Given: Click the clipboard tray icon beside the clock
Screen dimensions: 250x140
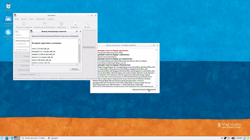Looking at the screenshot, I should pos(244,138).
